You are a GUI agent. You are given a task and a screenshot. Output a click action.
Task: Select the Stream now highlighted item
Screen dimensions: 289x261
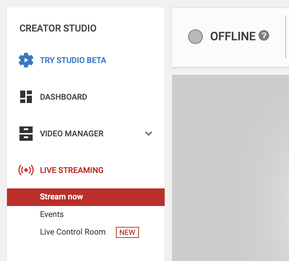(61, 197)
